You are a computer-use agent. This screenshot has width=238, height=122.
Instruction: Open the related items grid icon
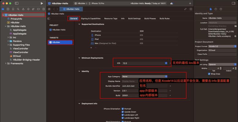[x=49, y=9]
